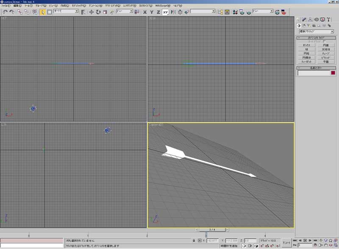Toggle Key Mode next to the frame field
Screen dimensions: 339x249
[295, 245]
